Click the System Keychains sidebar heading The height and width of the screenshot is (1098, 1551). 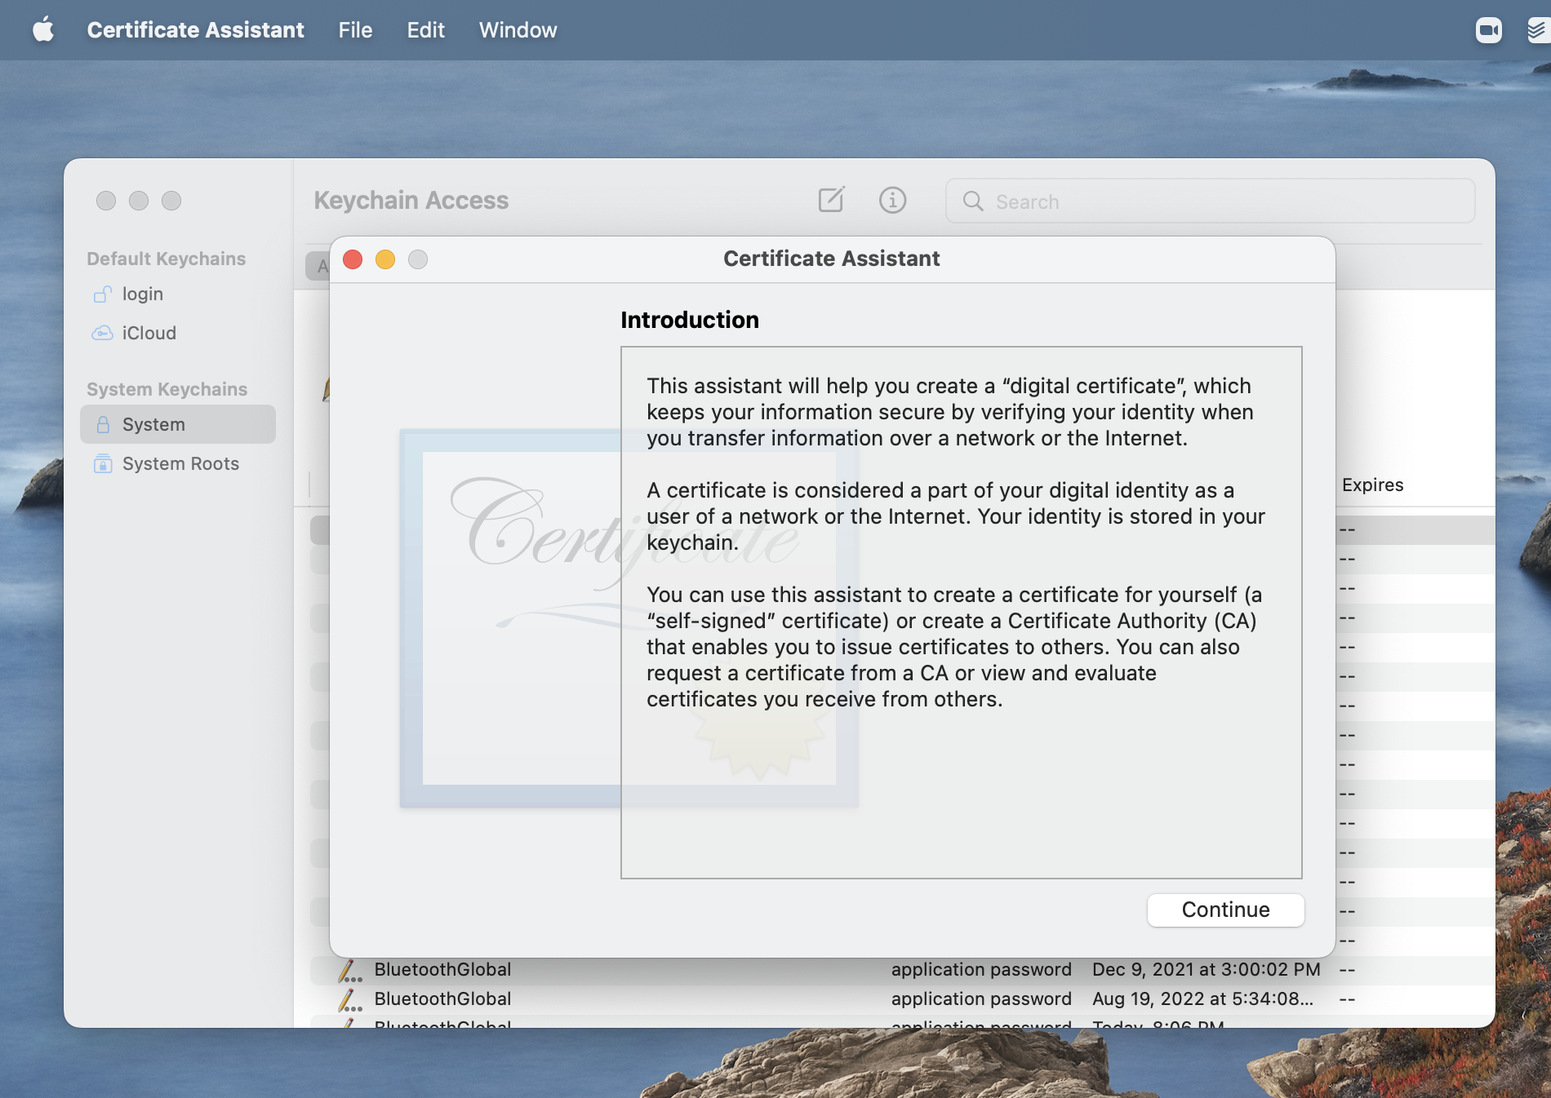[167, 389]
